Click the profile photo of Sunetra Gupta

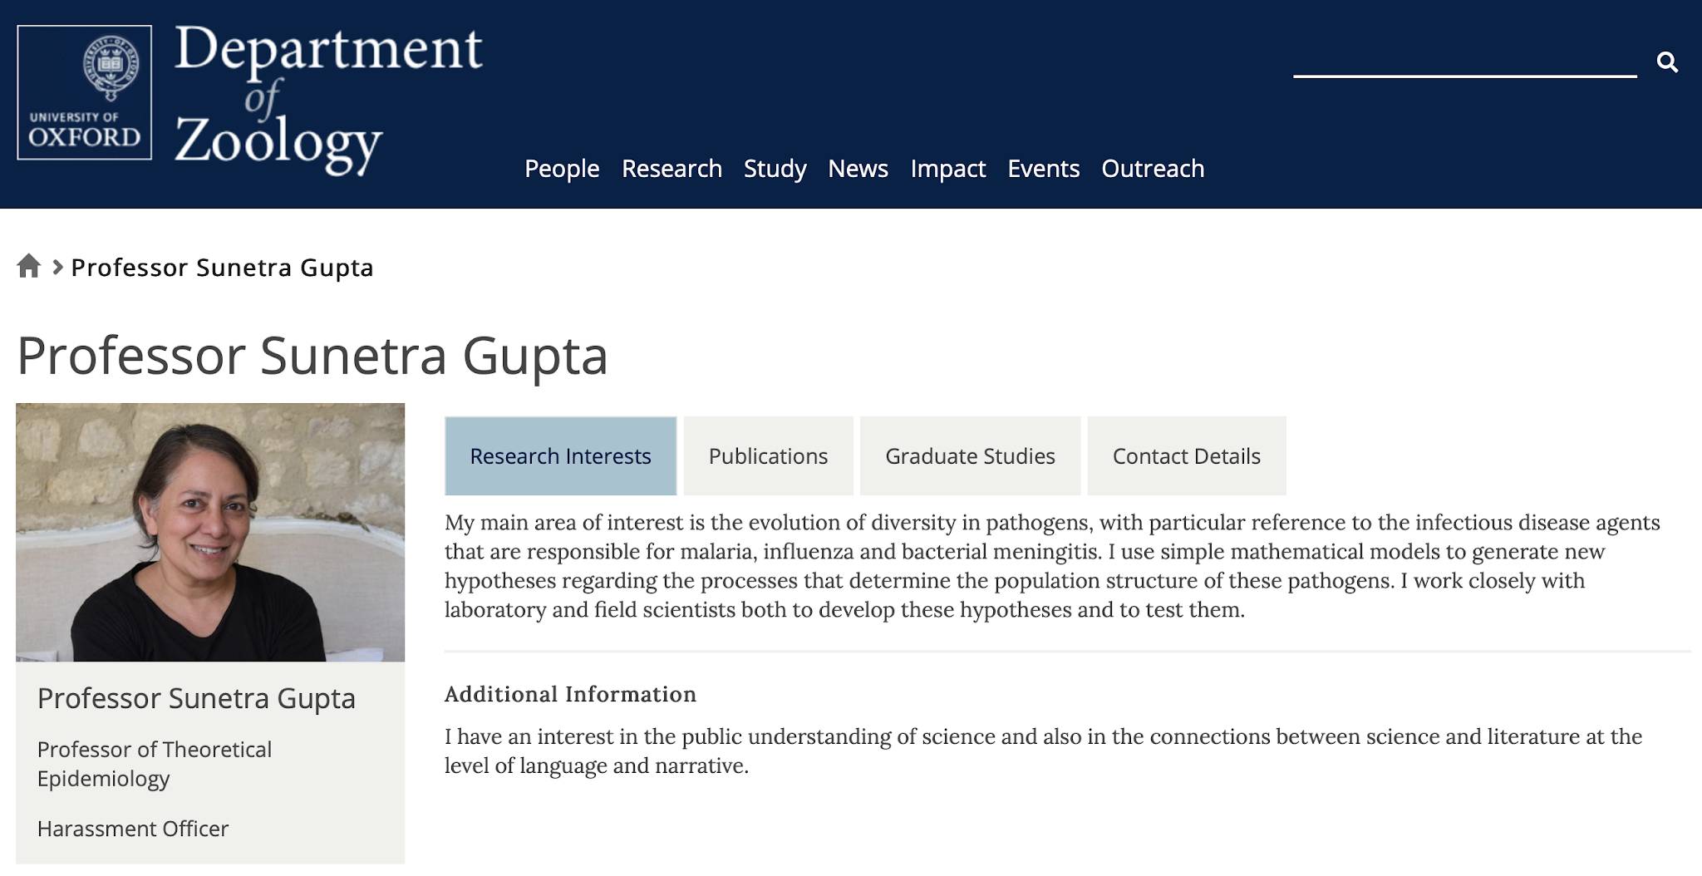[x=210, y=533]
